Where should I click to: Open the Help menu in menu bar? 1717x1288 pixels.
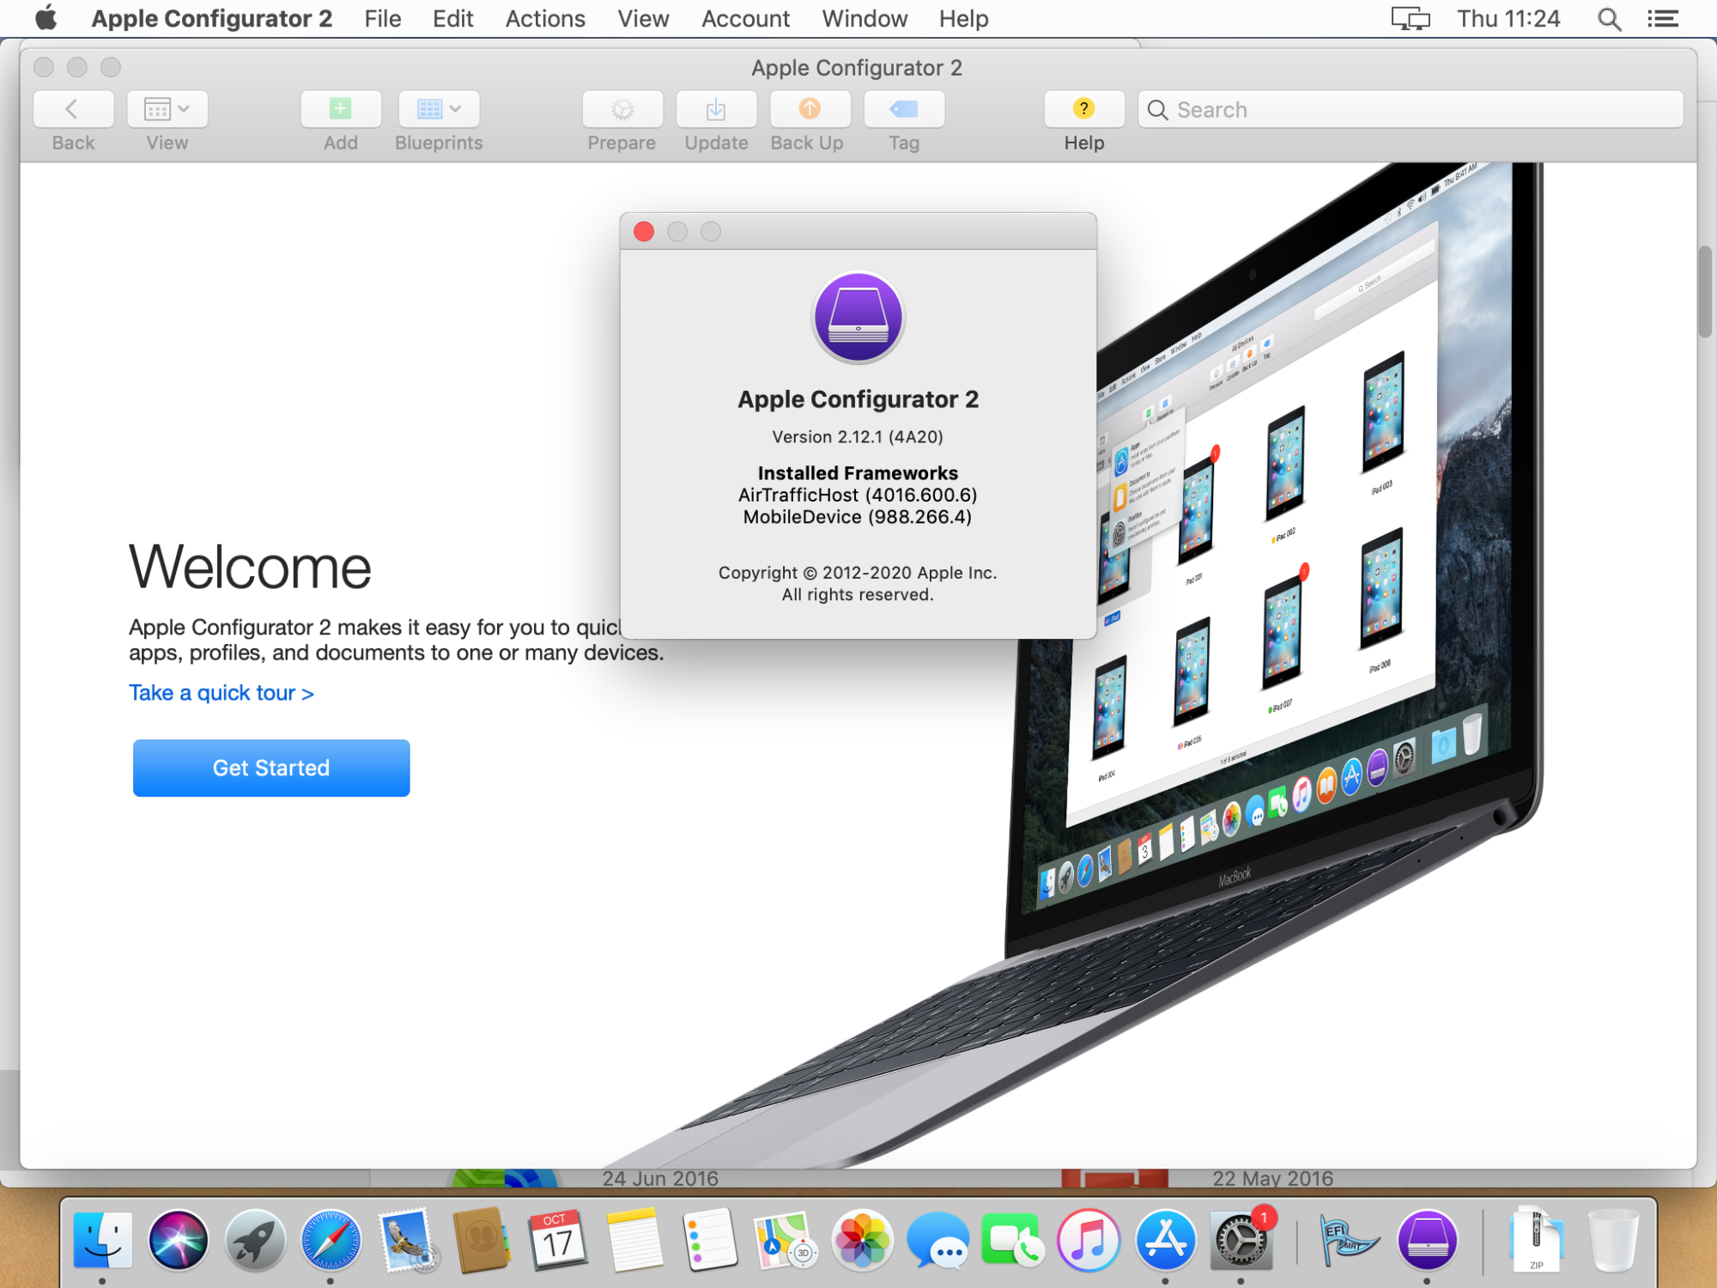click(963, 18)
